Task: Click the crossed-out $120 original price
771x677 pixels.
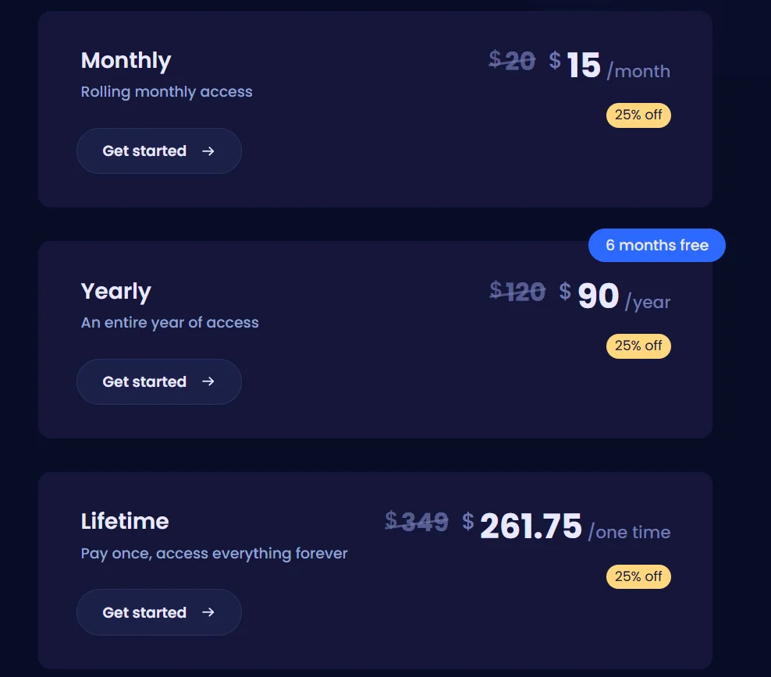Action: click(517, 292)
